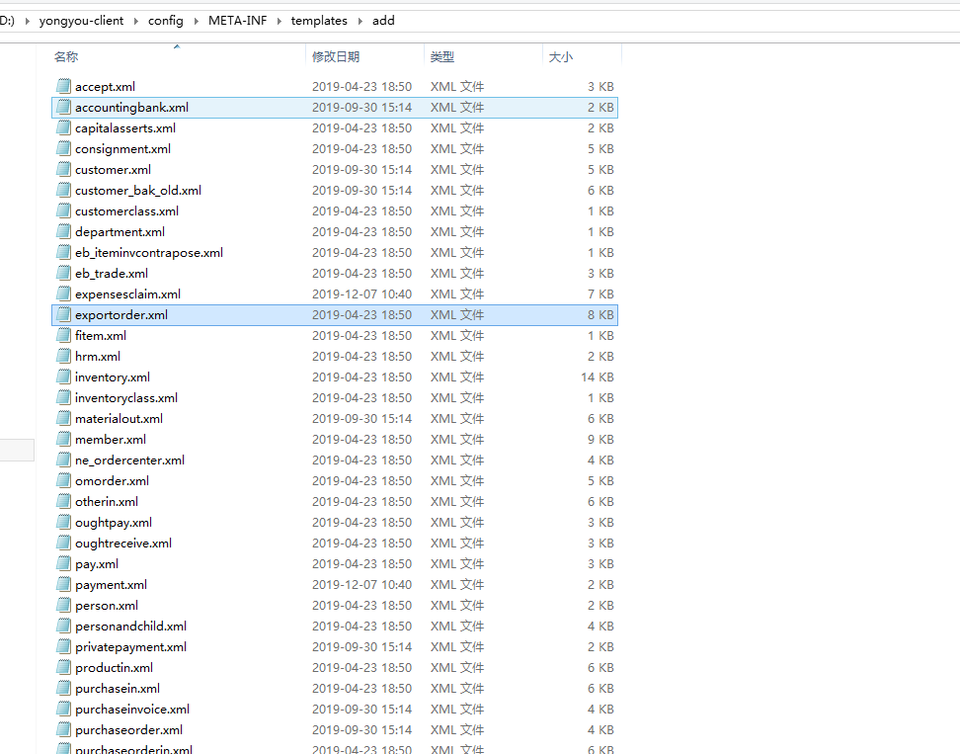Click the hrm.xml file icon
Image resolution: width=960 pixels, height=754 pixels.
click(x=63, y=357)
